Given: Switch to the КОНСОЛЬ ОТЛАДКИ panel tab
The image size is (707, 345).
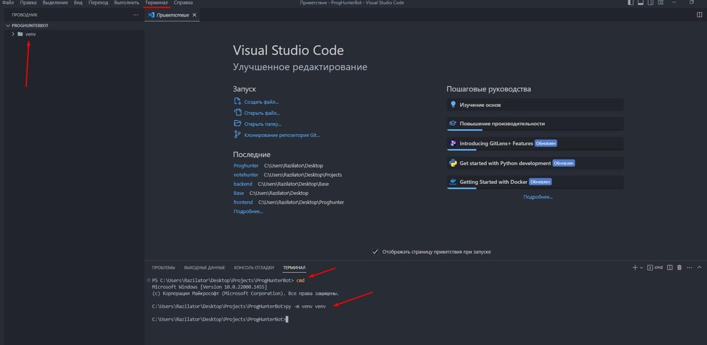Looking at the screenshot, I should click(254, 268).
